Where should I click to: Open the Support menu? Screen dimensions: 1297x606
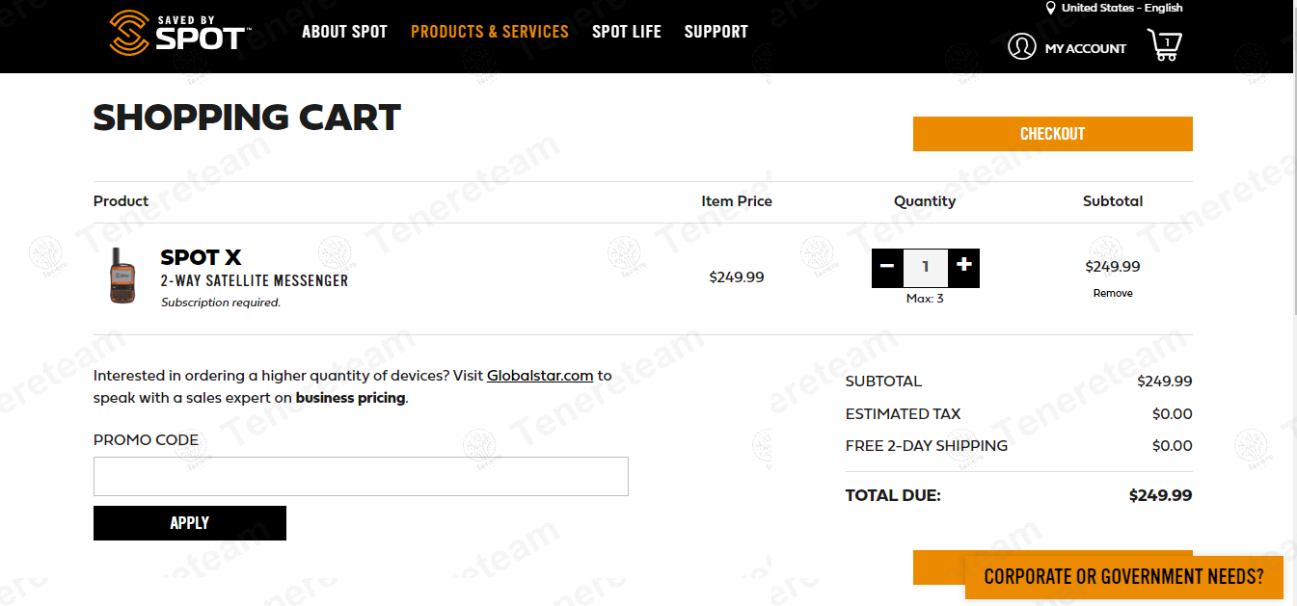716,32
